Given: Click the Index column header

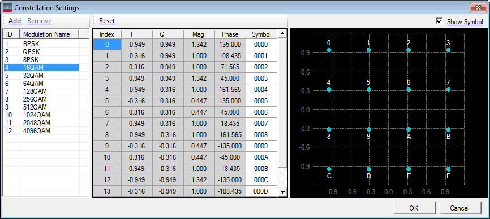Looking at the screenshot, I should [107, 34].
